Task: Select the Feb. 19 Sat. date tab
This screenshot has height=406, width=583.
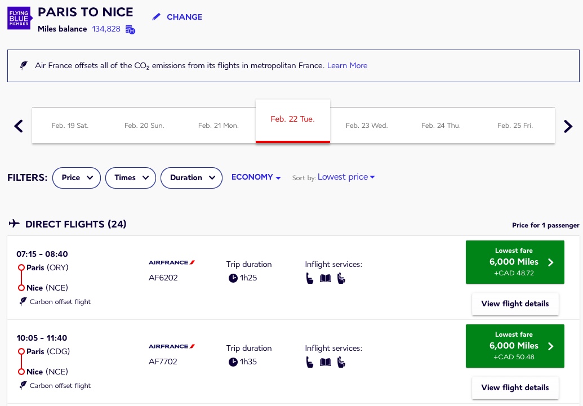Action: 70,126
